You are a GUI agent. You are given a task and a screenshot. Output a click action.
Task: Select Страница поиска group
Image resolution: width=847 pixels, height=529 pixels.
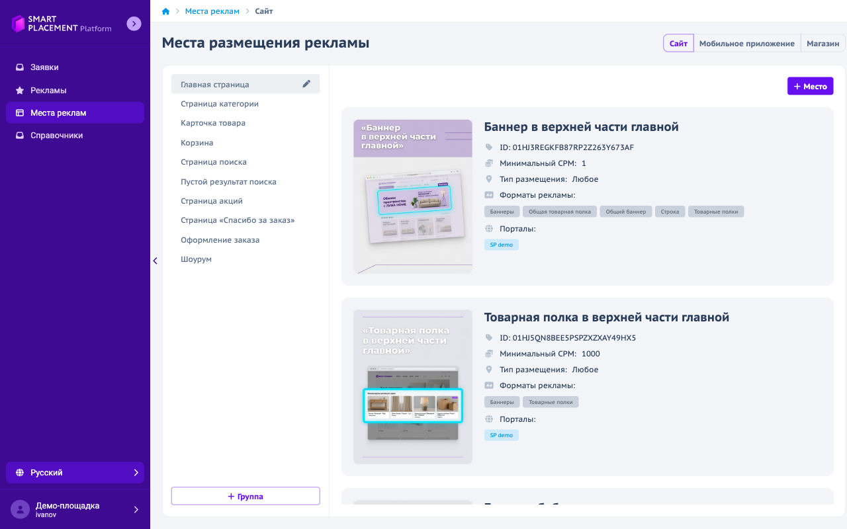click(245, 162)
